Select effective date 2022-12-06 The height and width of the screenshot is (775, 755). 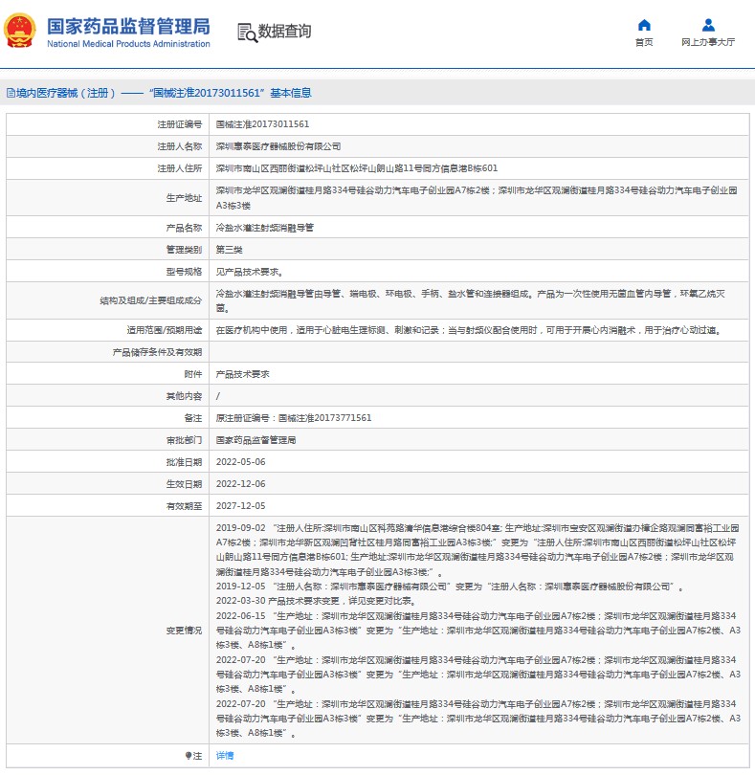241,484
